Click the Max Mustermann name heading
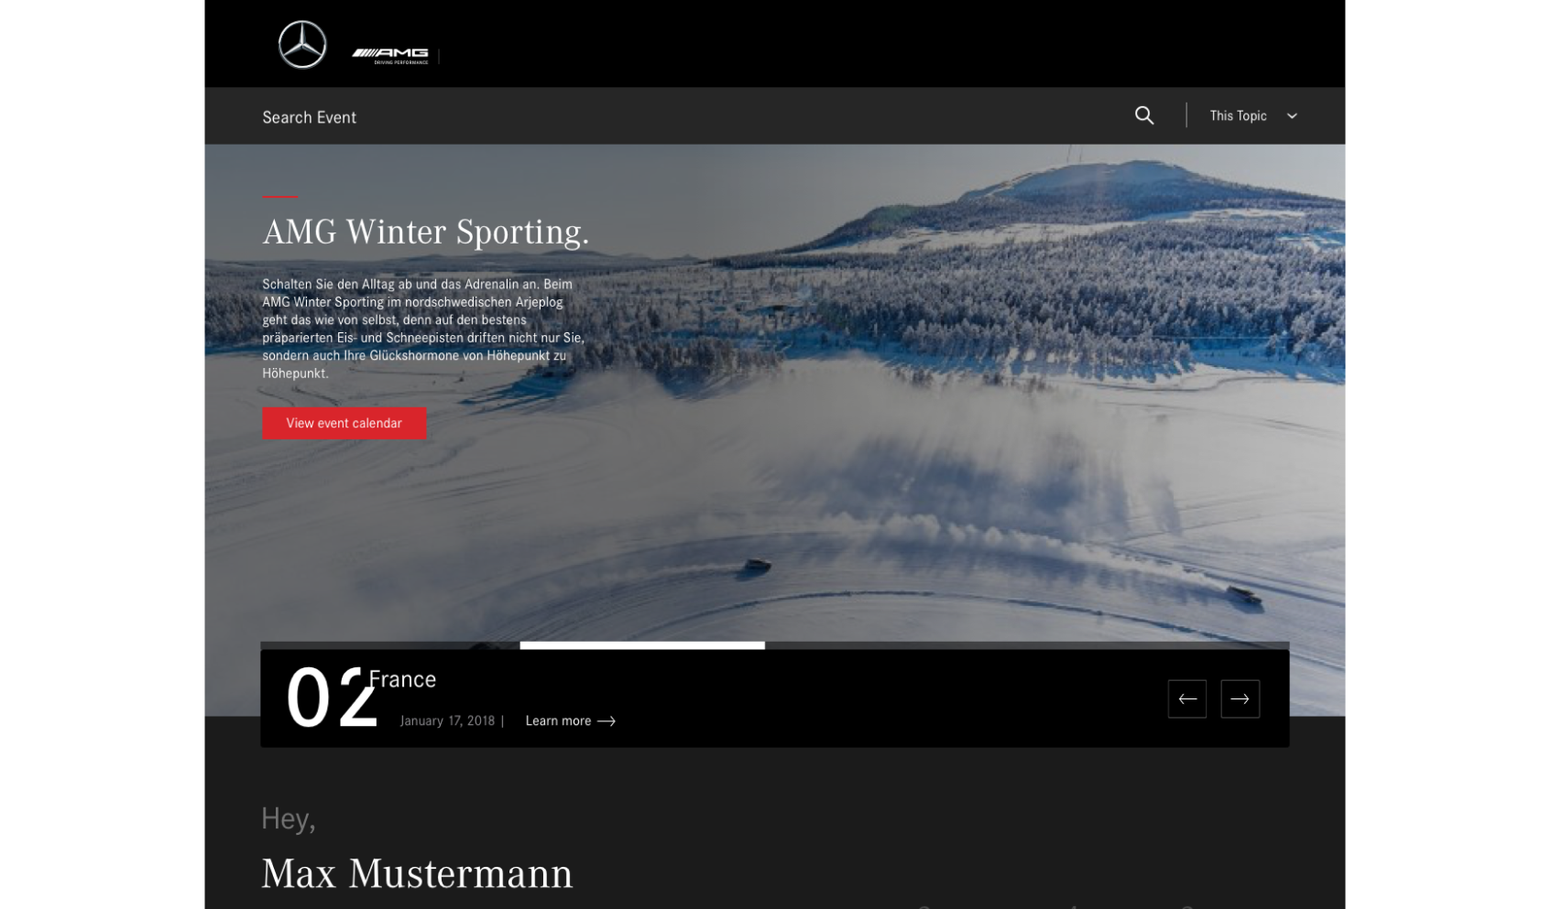The image size is (1552, 909). [x=417, y=873]
